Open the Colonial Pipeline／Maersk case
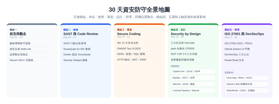279x104 pixels. [193, 91]
